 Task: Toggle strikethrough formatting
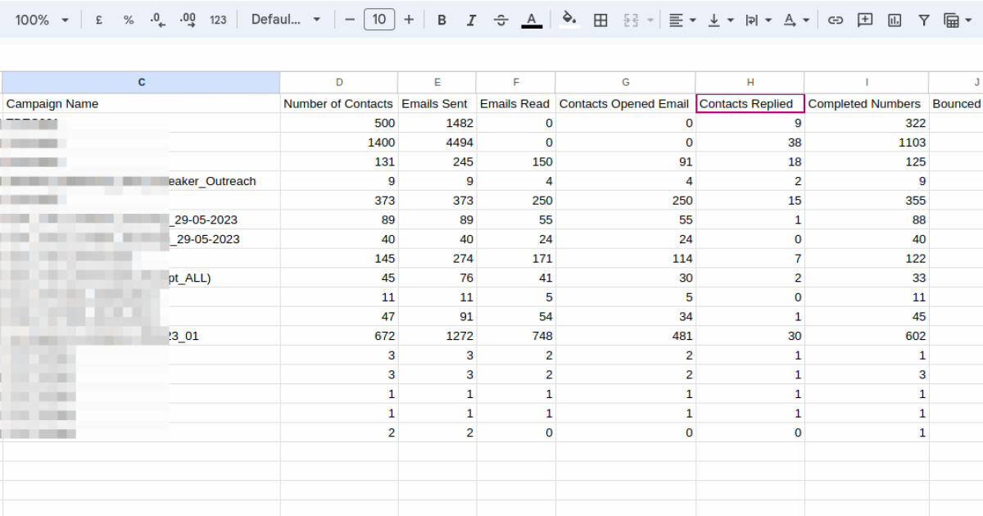[x=501, y=20]
